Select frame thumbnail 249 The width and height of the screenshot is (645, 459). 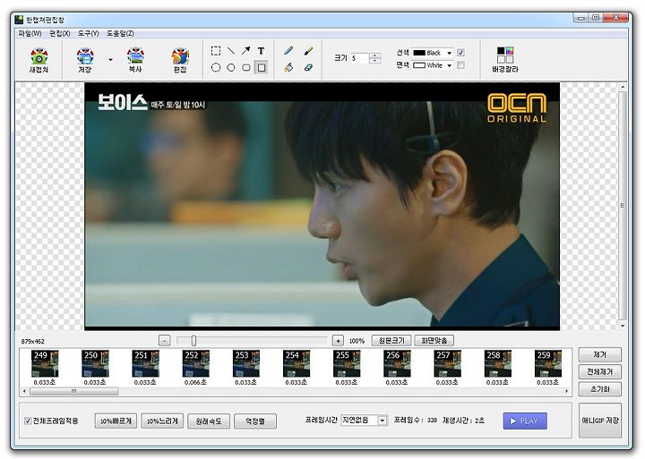(x=45, y=363)
